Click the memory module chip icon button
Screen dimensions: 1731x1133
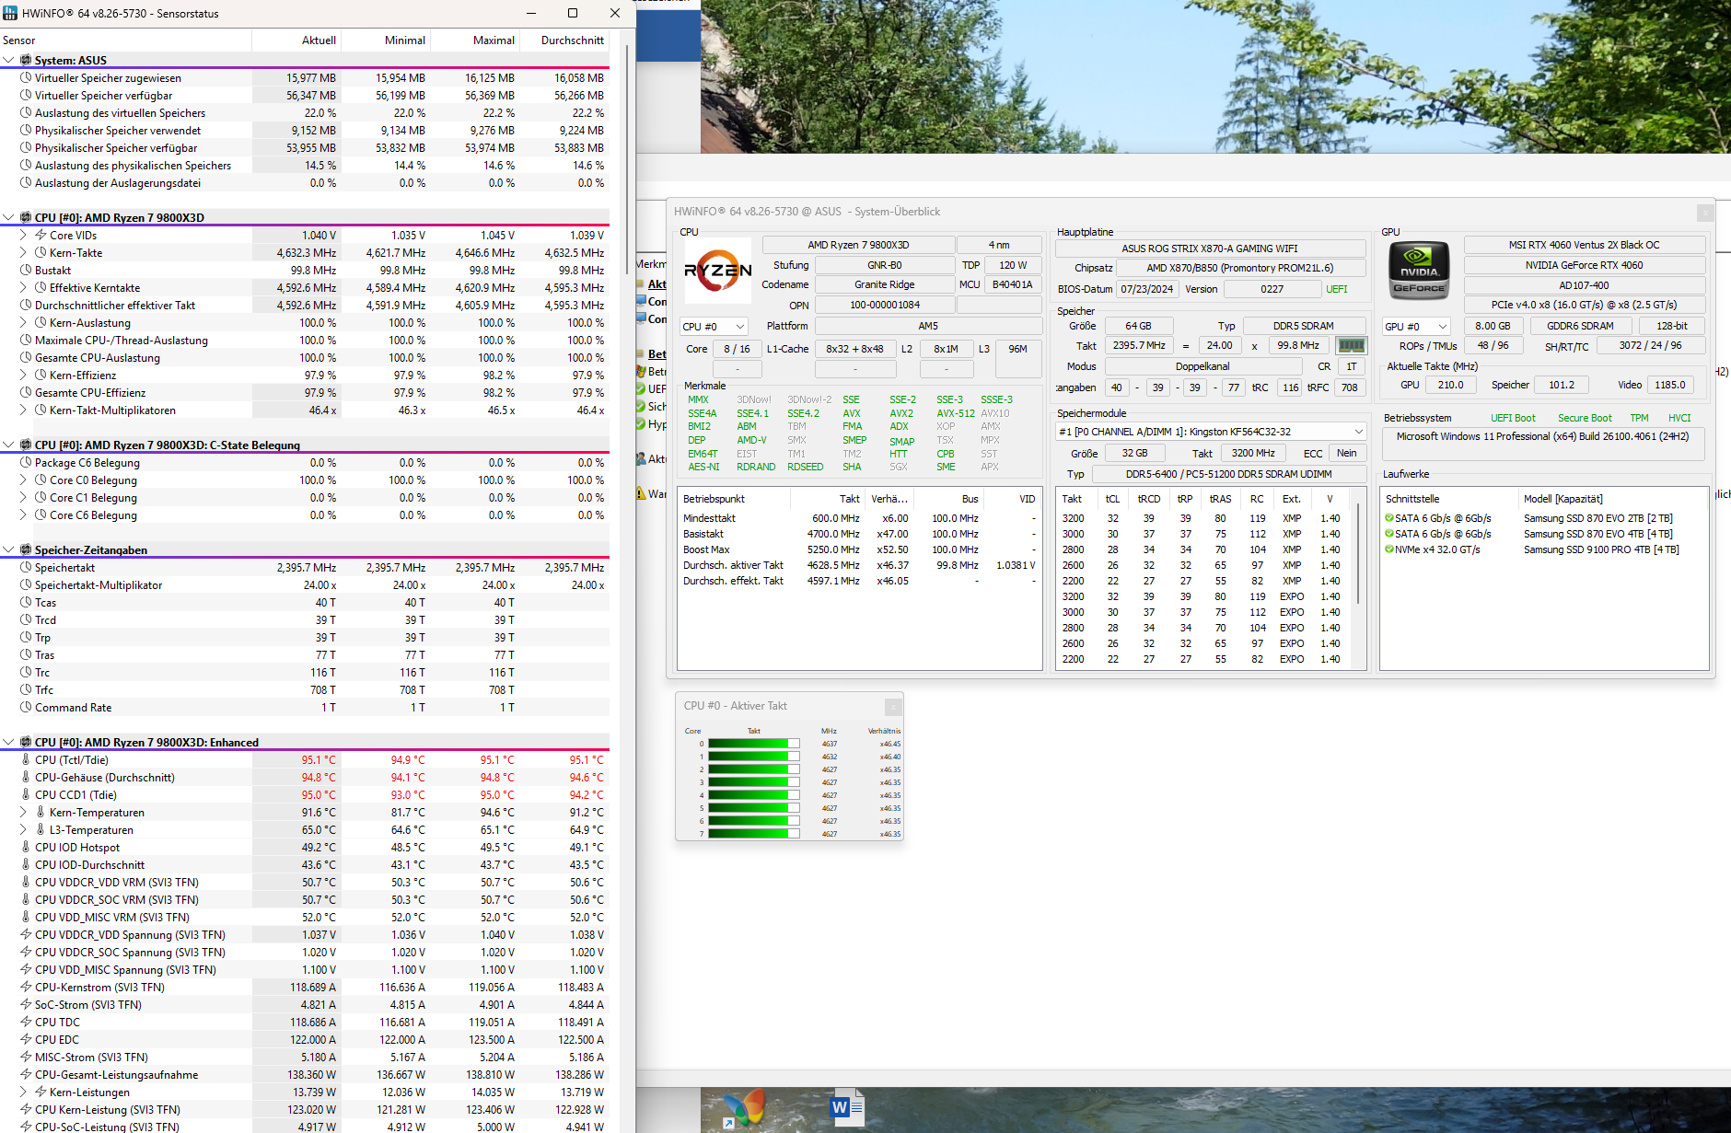coord(1351,346)
